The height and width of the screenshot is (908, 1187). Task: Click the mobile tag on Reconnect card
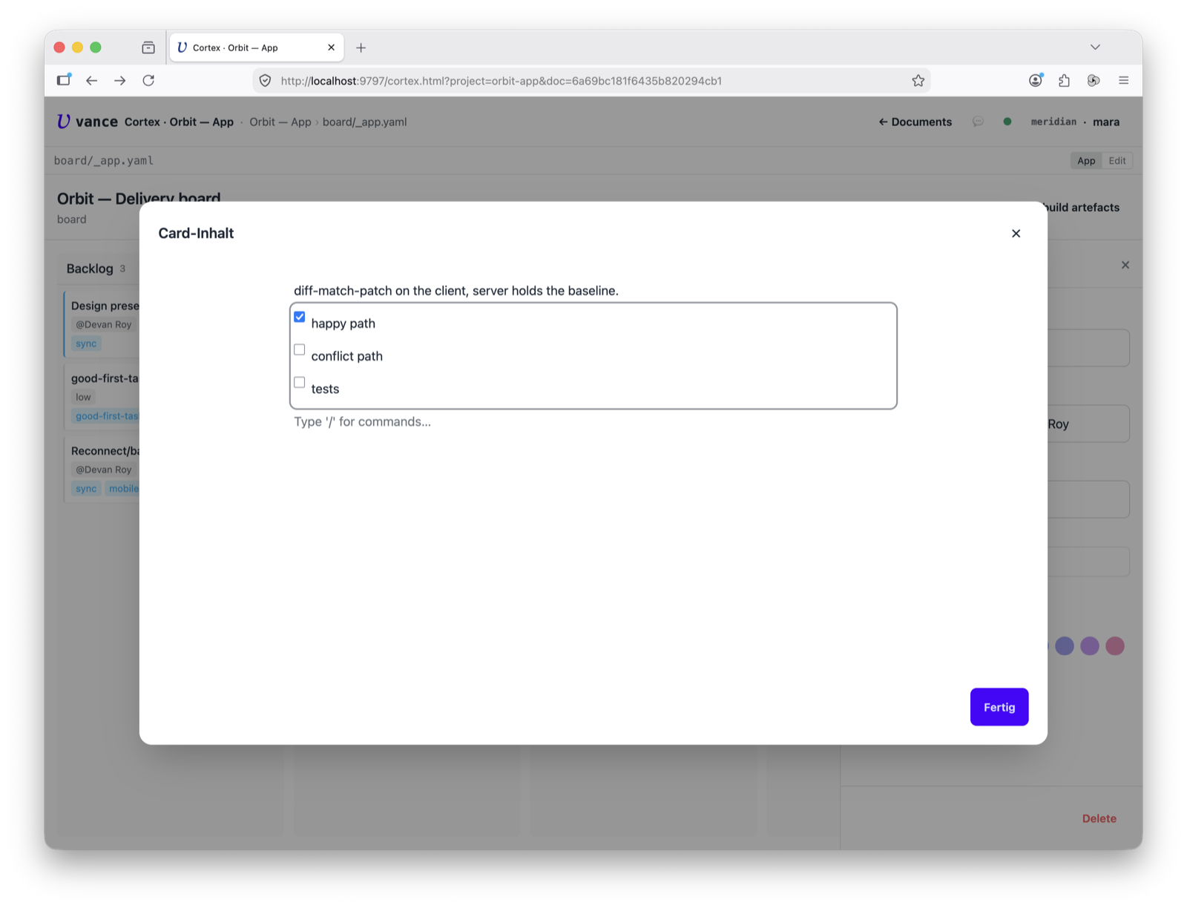point(122,489)
